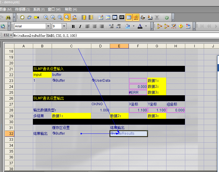Viewport: 219px width, 172px height.
Task: Open the Arial font name dropdown
Action: pyautogui.click(x=48, y=26)
